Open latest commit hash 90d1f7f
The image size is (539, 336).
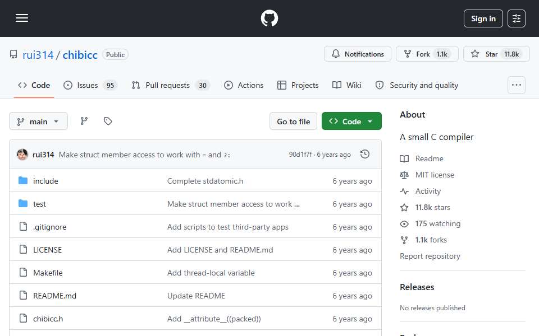tap(300, 155)
